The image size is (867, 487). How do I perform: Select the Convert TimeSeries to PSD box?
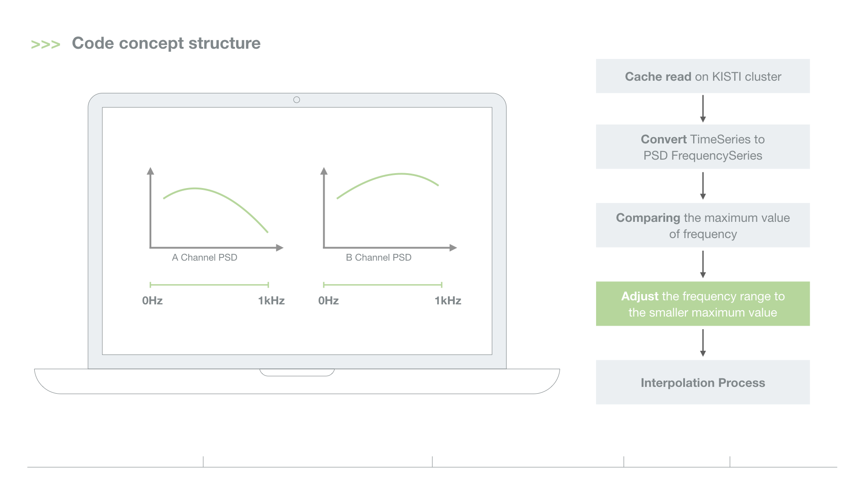703,147
